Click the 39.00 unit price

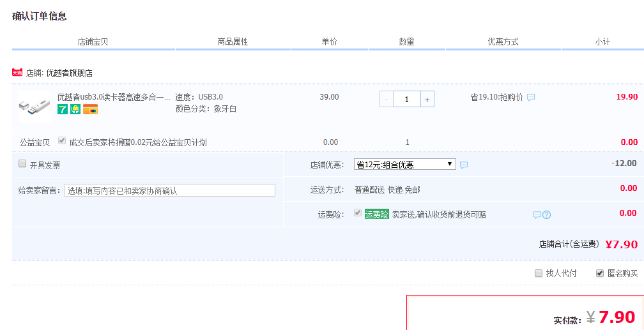click(330, 97)
